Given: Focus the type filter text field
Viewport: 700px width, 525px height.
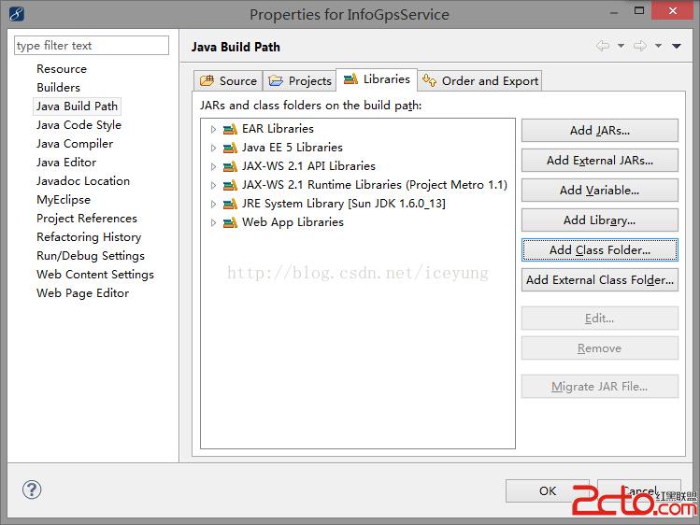Looking at the screenshot, I should click(92, 46).
